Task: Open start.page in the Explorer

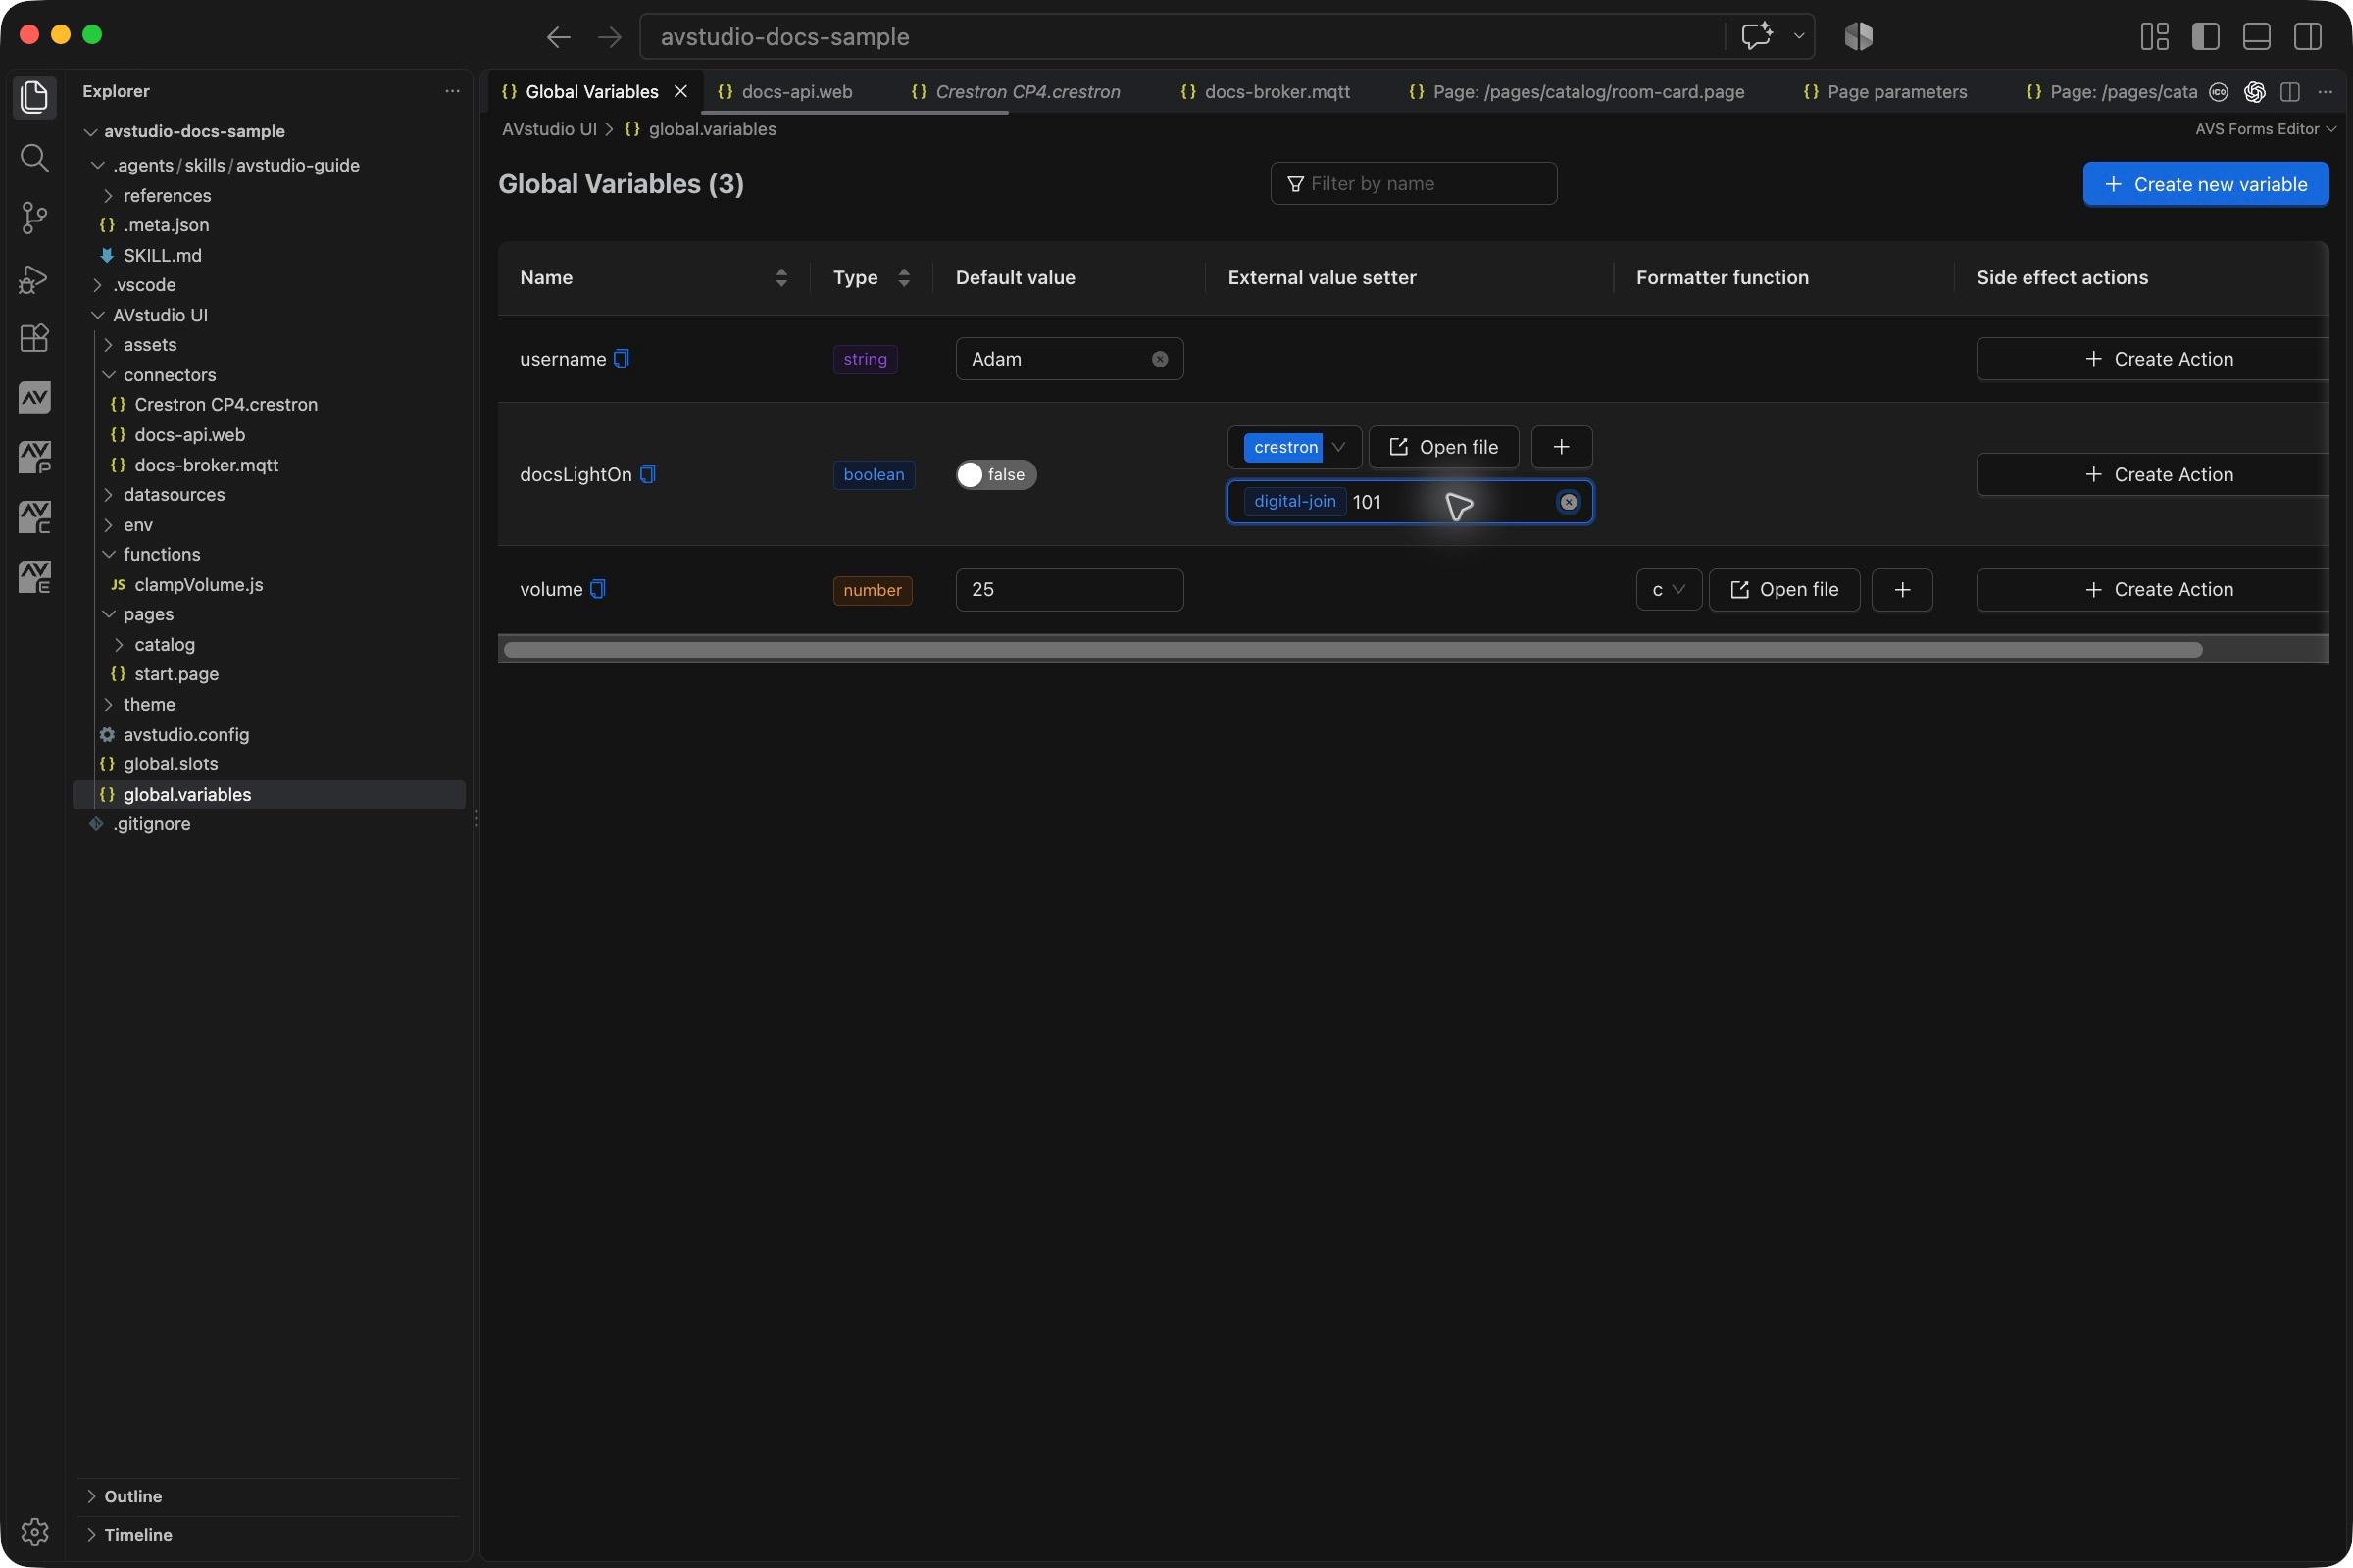Action: (176, 674)
